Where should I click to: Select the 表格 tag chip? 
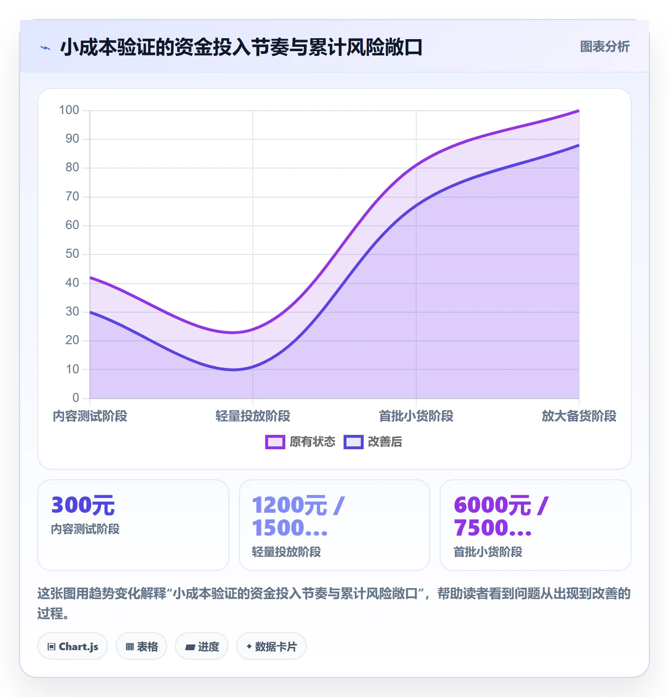[141, 646]
